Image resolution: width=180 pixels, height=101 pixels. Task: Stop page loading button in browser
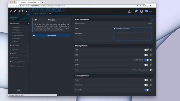point(16,6)
